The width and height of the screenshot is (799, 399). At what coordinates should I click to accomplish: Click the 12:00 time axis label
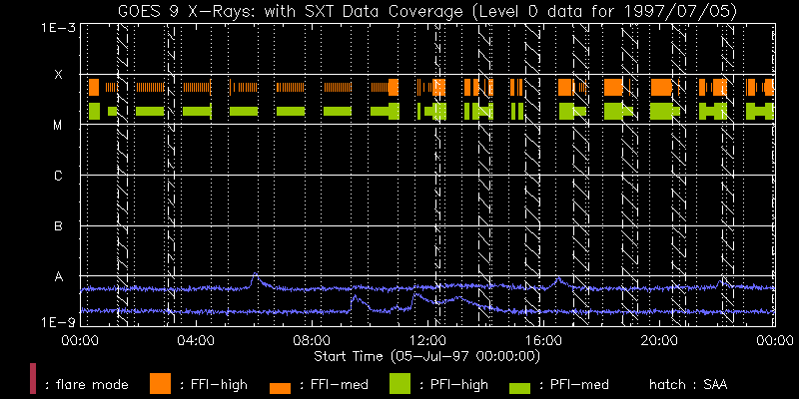427,341
